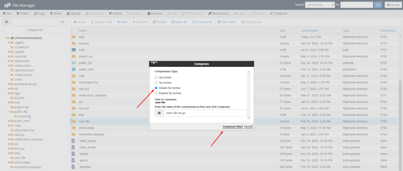Select Tar Archive radio button
403x171 pixels.
tap(156, 83)
